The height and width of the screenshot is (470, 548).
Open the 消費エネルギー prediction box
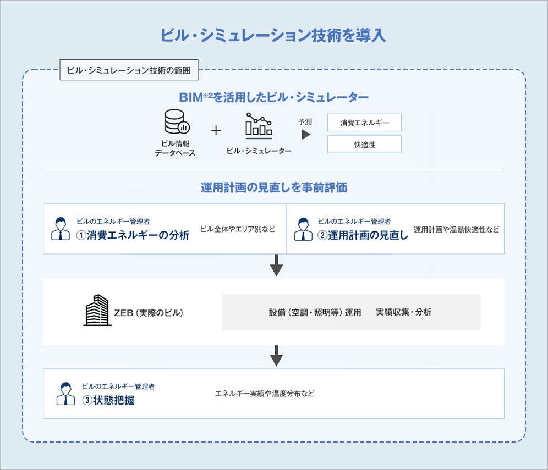364,122
